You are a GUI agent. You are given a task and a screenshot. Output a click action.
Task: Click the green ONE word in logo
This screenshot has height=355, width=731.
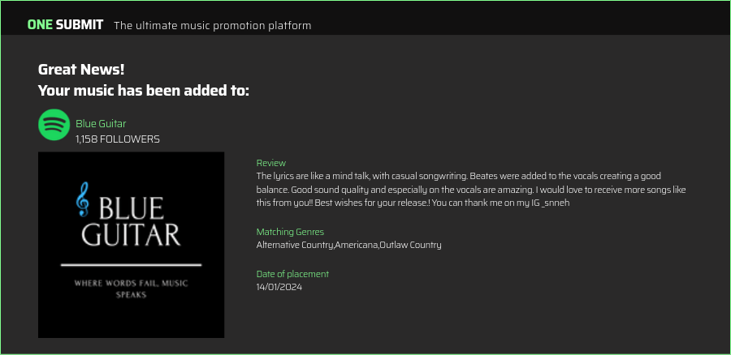point(40,24)
